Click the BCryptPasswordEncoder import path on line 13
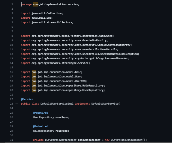Viewport: 172px width, 143px height. pyautogui.click(x=80, y=58)
